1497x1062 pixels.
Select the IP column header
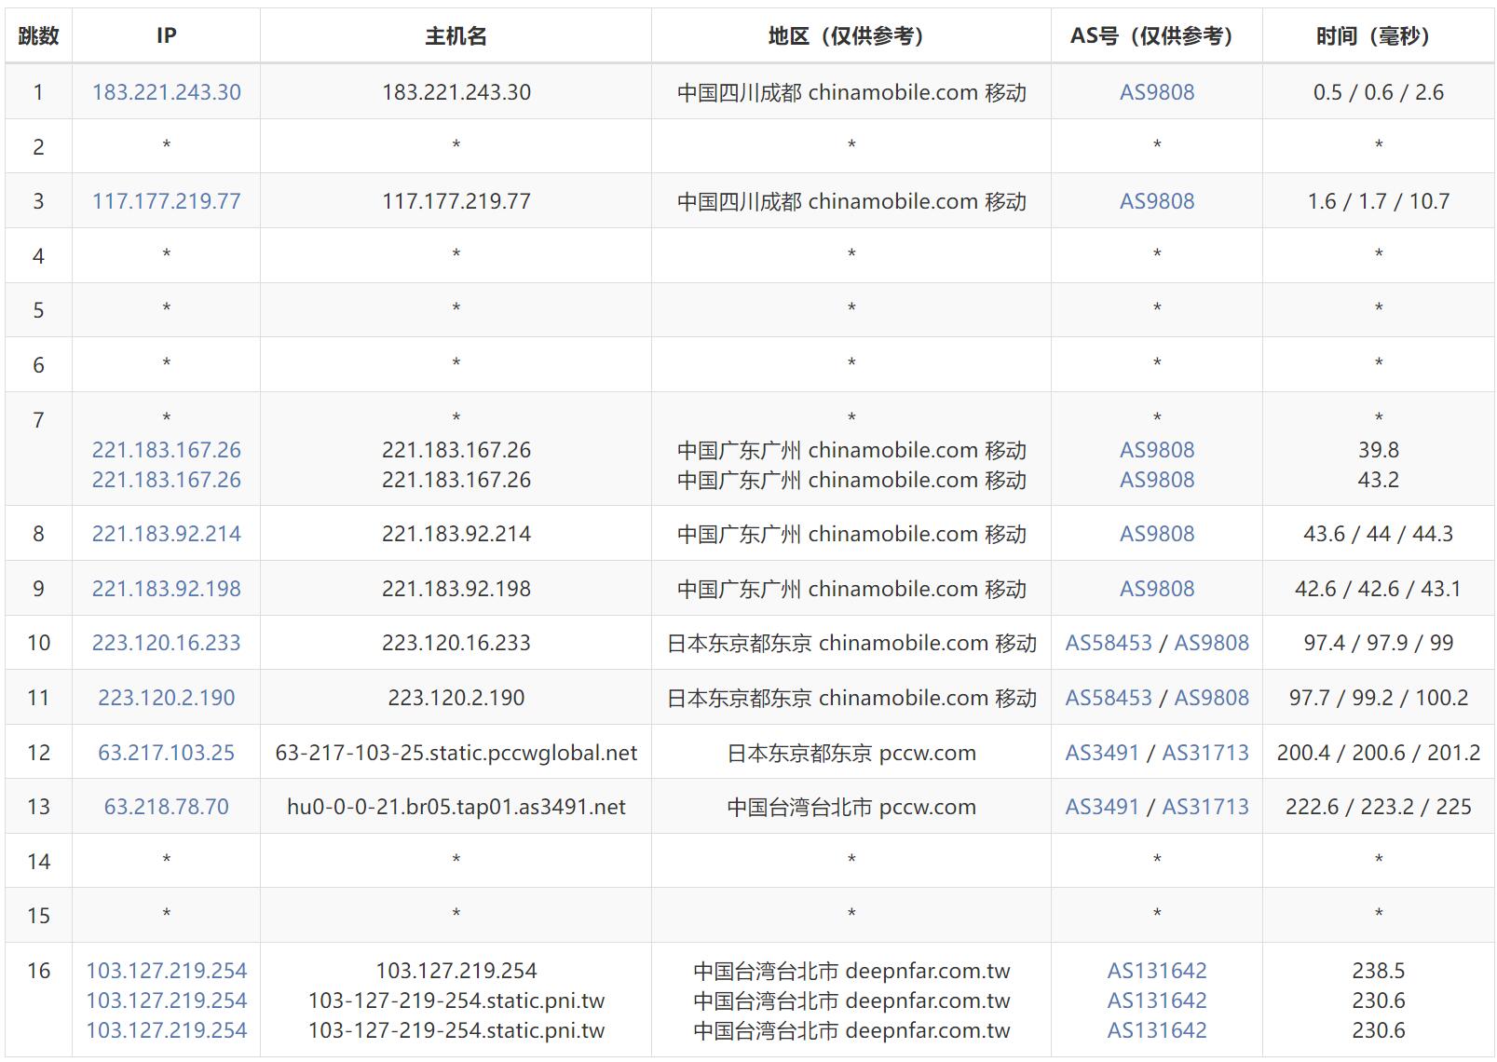[166, 36]
